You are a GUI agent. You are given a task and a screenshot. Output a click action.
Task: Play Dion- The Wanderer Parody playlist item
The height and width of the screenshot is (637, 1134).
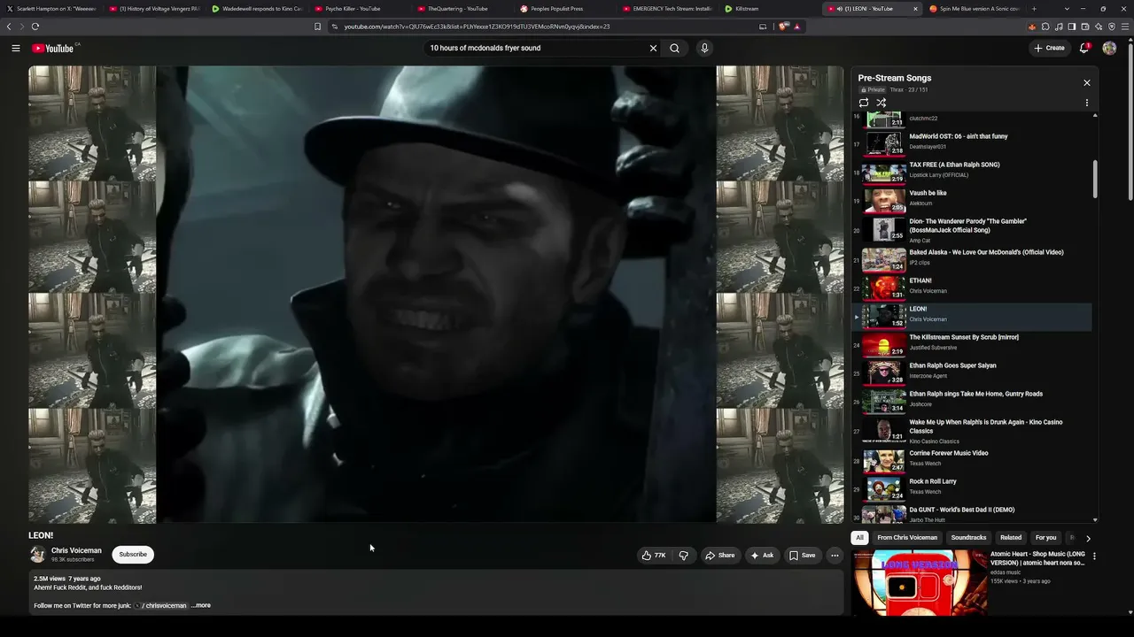(973, 230)
